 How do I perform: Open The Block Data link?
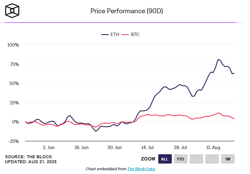pos(141,169)
